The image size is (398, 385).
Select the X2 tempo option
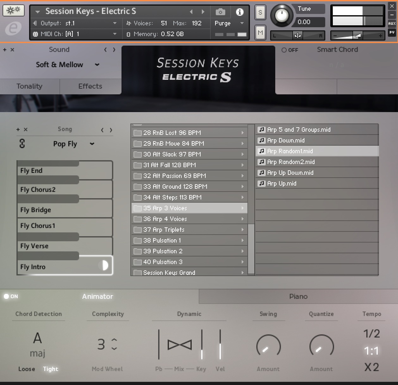pos(371,367)
